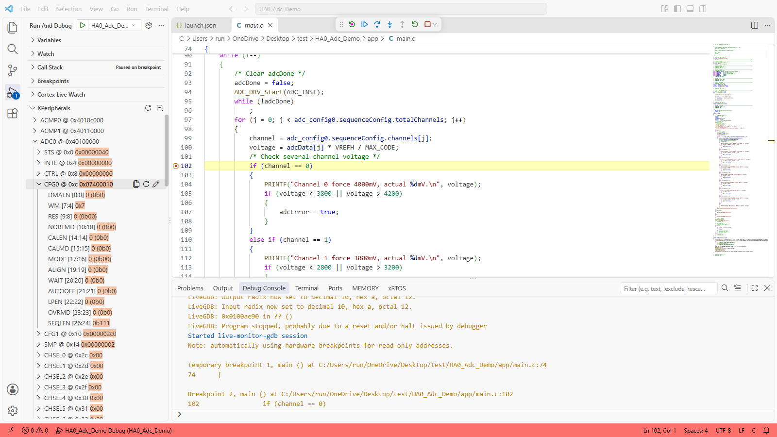
Task: Select debug configuration dropdown HA0_Adc_De...
Action: pyautogui.click(x=114, y=25)
